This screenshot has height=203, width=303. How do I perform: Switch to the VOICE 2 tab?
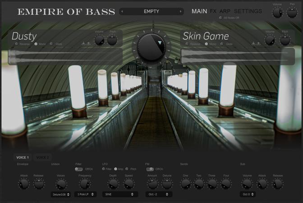point(42,157)
